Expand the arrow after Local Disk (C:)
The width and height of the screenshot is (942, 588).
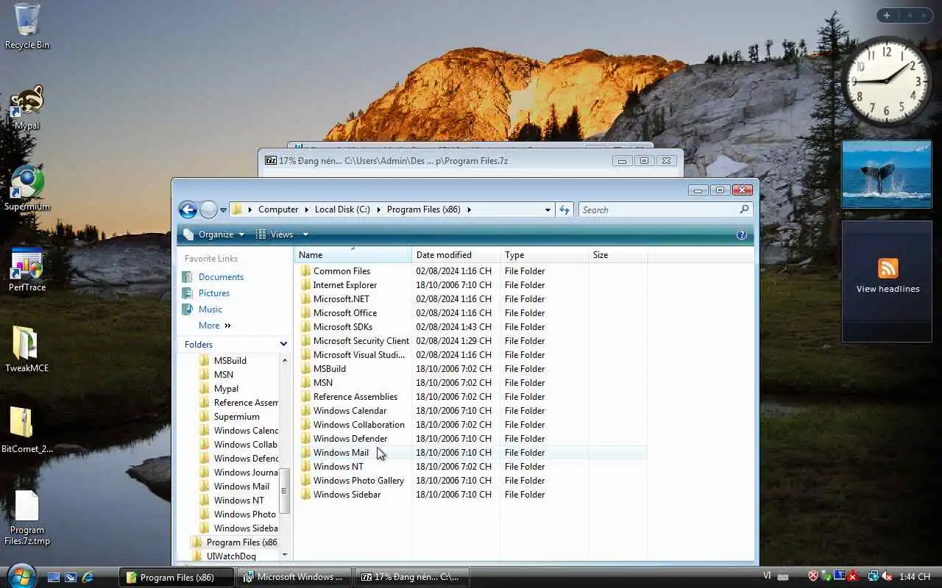(x=379, y=209)
